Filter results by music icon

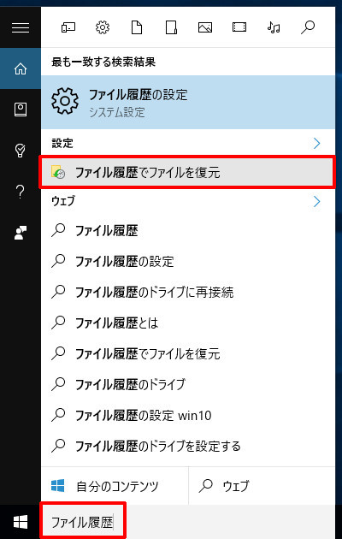pos(274,27)
